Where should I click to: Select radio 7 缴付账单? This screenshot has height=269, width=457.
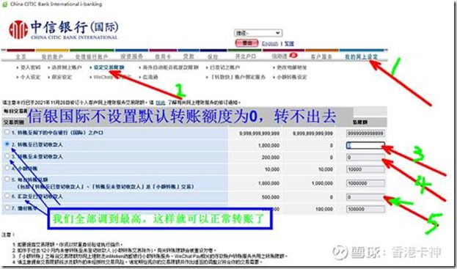[7, 207]
